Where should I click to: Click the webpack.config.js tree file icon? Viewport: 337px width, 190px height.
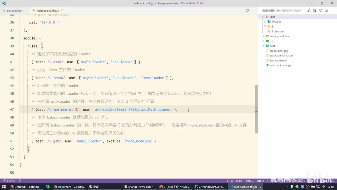pos(267,65)
